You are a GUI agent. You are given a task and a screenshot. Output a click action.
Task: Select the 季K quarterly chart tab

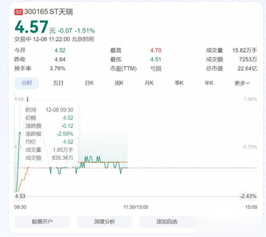coord(179,83)
